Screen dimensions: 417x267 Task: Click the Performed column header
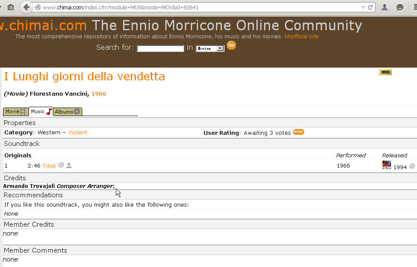pos(351,155)
